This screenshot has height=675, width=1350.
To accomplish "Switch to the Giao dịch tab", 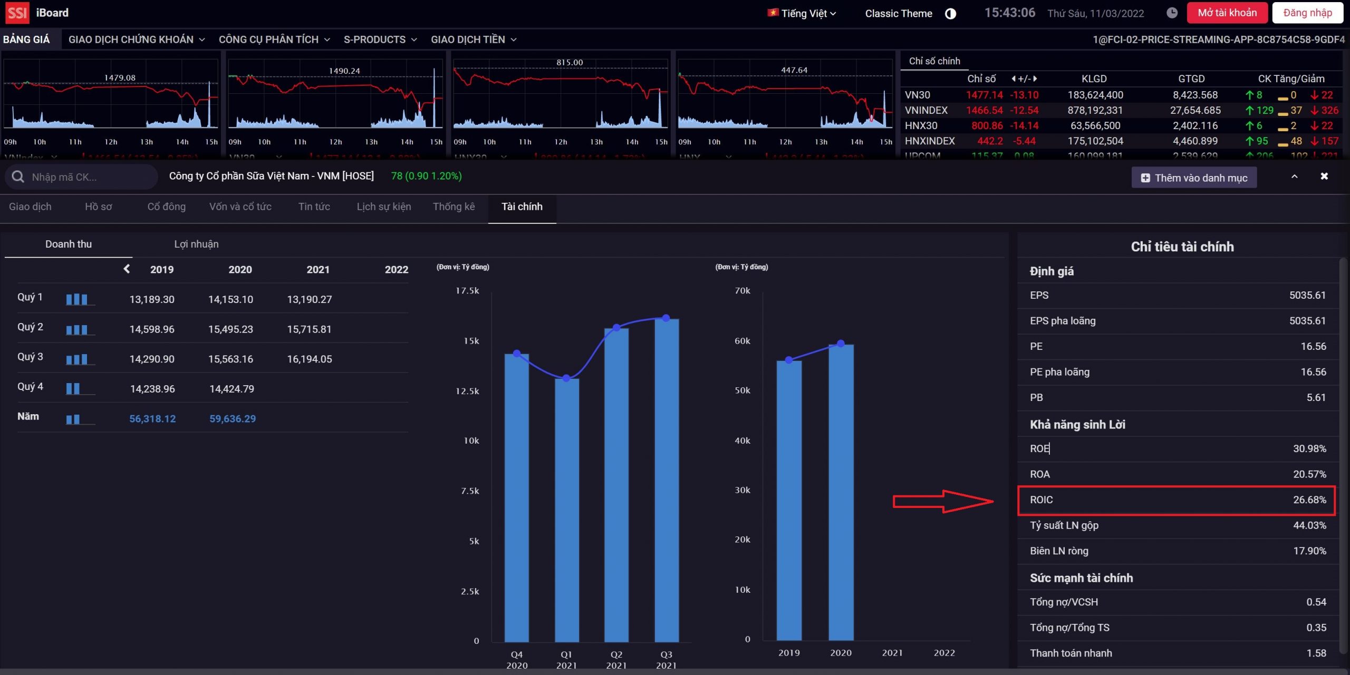I will (30, 207).
